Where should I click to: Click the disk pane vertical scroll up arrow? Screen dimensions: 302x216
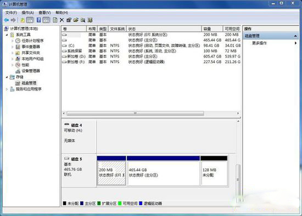pyautogui.click(x=238, y=121)
